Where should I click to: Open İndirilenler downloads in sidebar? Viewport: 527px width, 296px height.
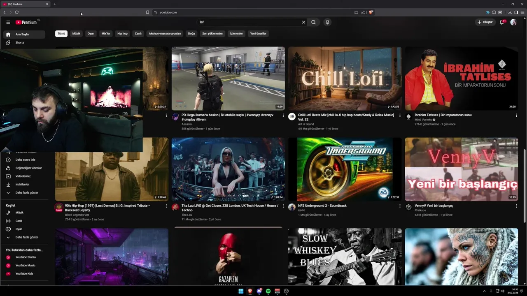[24, 184]
